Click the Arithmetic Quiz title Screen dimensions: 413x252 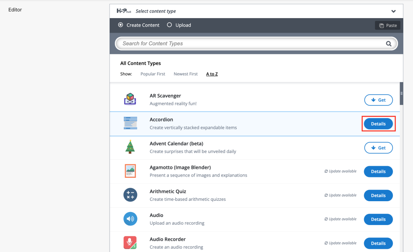pyautogui.click(x=168, y=192)
